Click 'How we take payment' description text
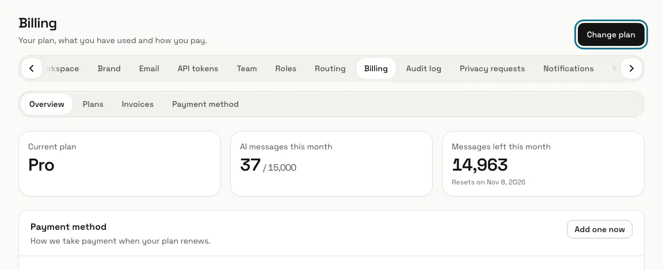 120,241
